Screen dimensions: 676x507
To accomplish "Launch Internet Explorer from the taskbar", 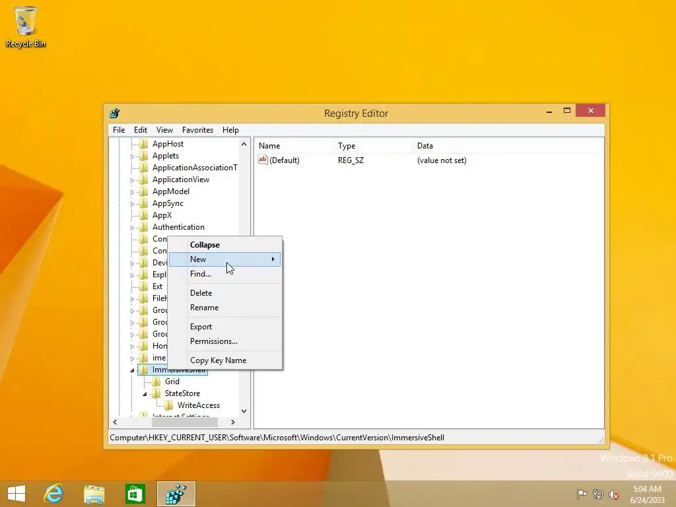I will [x=53, y=494].
